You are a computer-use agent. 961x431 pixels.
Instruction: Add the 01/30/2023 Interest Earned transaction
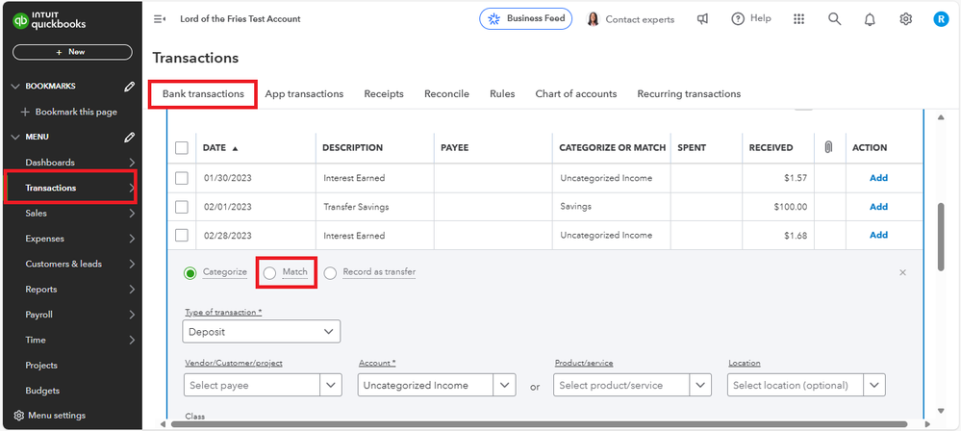(877, 178)
